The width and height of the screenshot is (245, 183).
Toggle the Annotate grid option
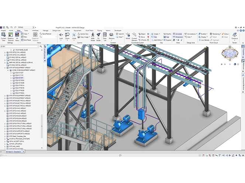177,34
